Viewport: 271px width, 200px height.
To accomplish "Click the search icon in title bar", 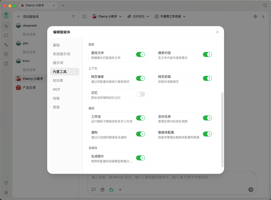I will 265,6.
